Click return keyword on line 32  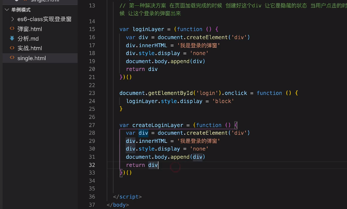[x=136, y=165]
